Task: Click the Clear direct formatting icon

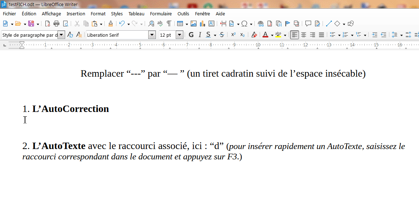Action: (x=254, y=35)
